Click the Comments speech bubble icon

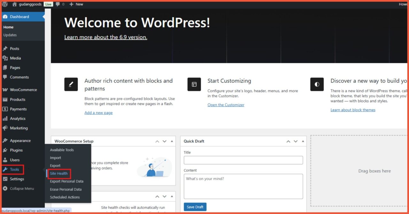[4, 77]
